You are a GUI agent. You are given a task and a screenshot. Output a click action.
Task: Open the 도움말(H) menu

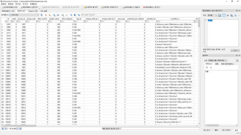33,4
